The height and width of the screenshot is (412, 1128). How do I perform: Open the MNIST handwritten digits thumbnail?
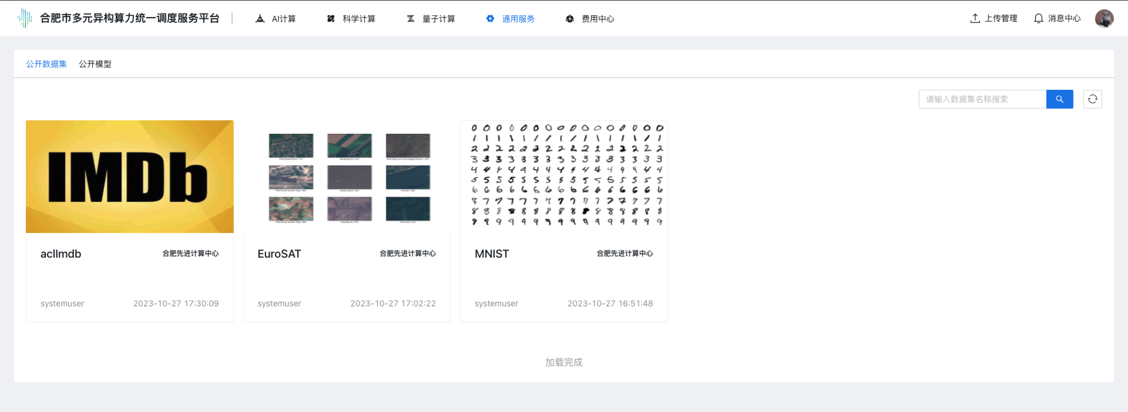564,175
